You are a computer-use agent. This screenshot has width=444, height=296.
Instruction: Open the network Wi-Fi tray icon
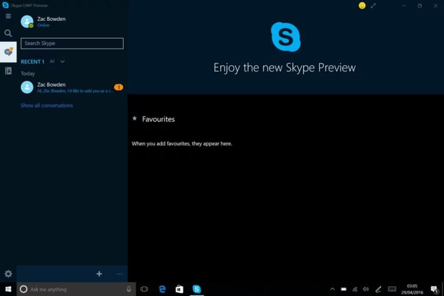click(355, 289)
